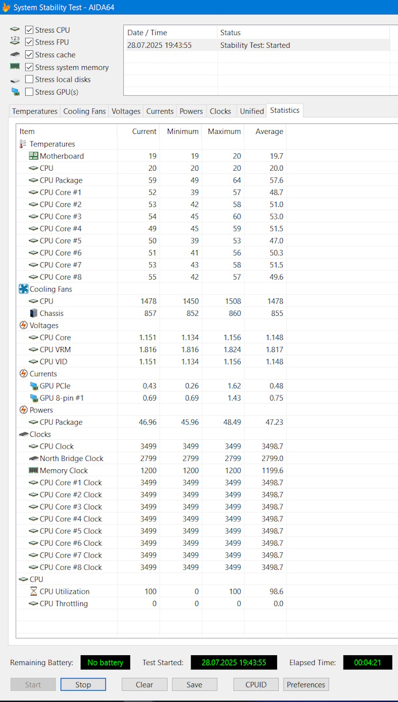The width and height of the screenshot is (398, 702).
Task: Toggle the Stress system memory checkbox
Action: click(x=29, y=67)
